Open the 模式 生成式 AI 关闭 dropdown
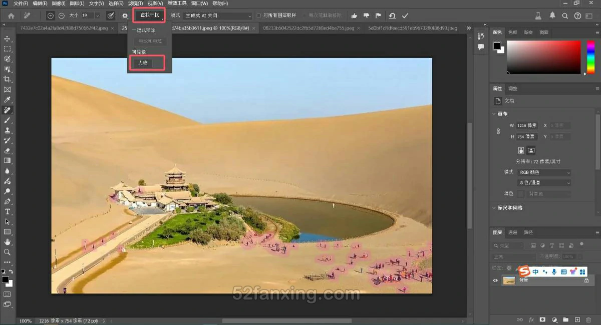The image size is (601, 325). [x=218, y=15]
